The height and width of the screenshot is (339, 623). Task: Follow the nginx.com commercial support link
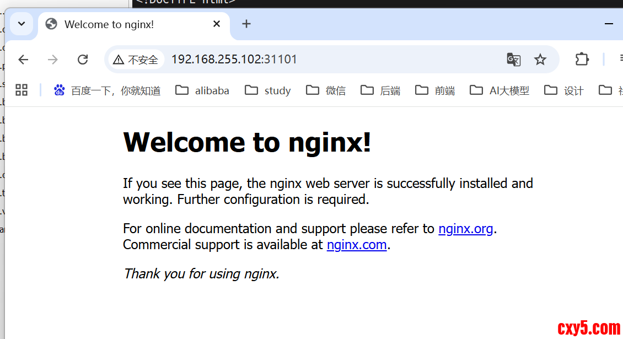[357, 244]
